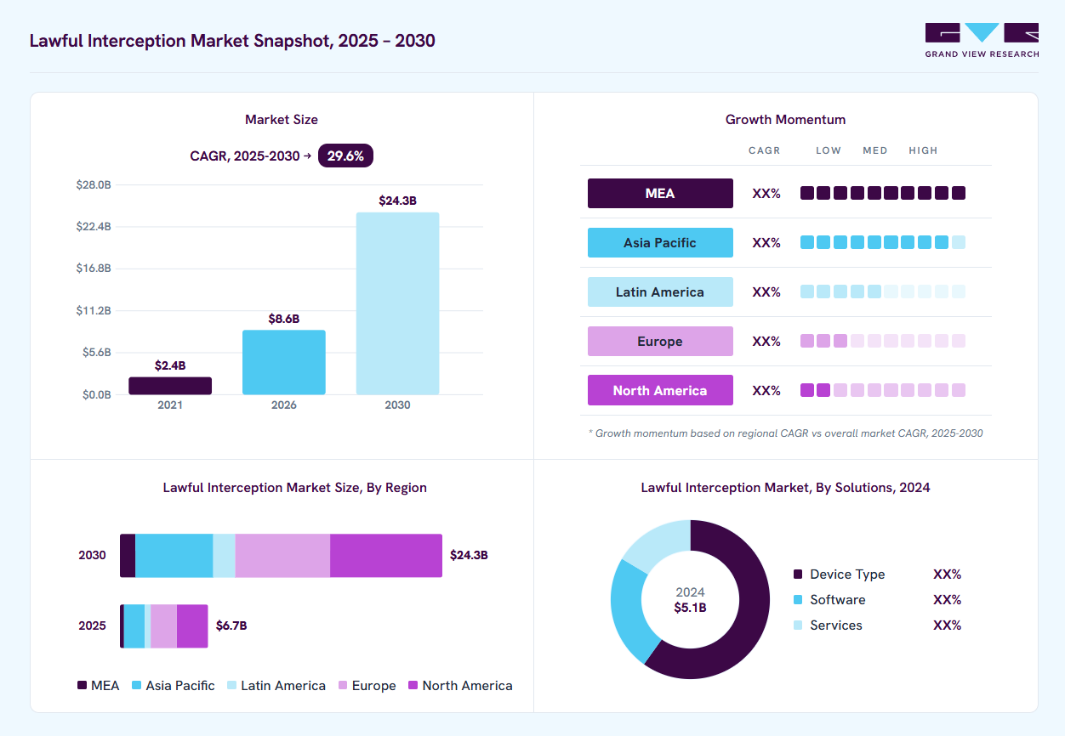Click the Lawful Interception Market Size, By Region heading
The image size is (1065, 736).
click(295, 488)
